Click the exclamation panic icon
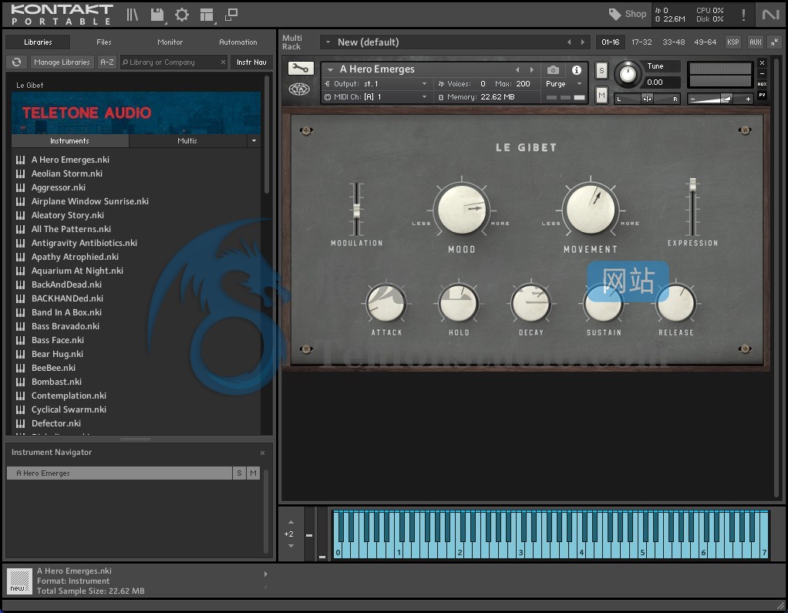Screen dimensions: 788x613 [x=743, y=15]
